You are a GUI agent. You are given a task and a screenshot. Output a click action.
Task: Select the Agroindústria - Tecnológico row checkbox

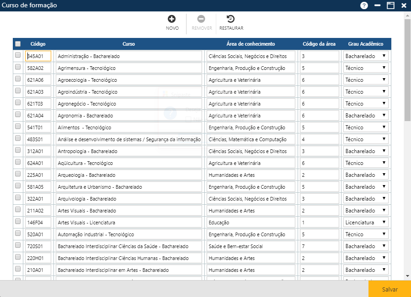[x=18, y=90]
